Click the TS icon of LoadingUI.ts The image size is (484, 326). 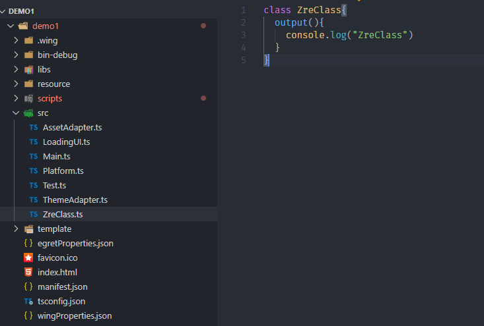[33, 142]
